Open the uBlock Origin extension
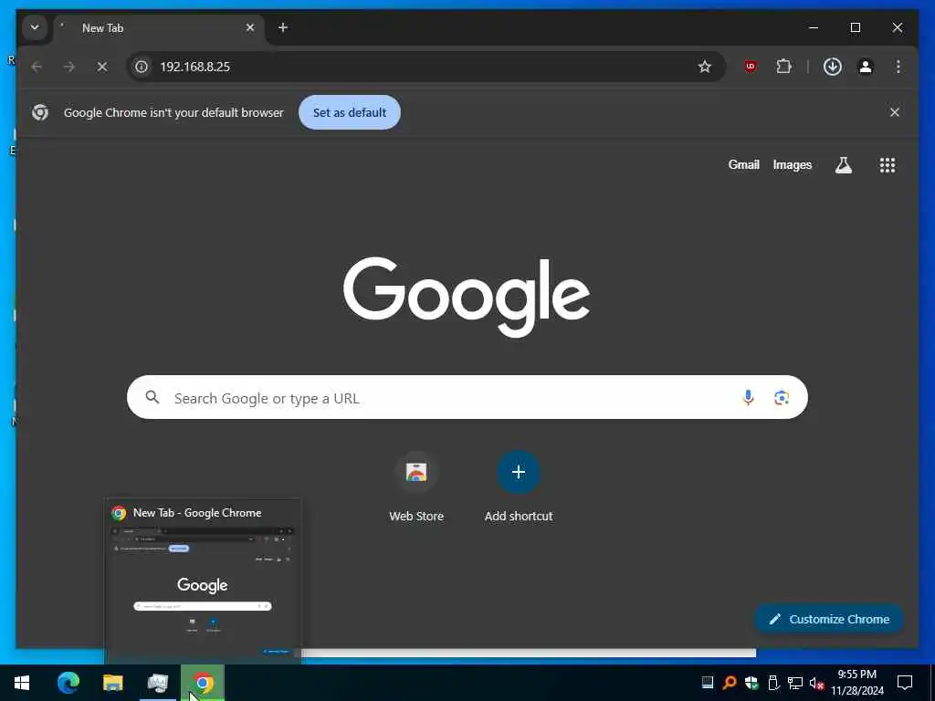This screenshot has width=935, height=701. click(751, 67)
